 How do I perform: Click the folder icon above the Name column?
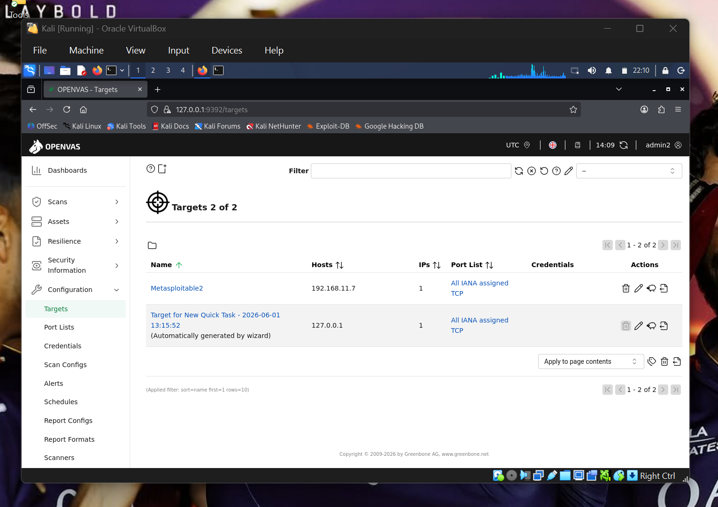(152, 246)
